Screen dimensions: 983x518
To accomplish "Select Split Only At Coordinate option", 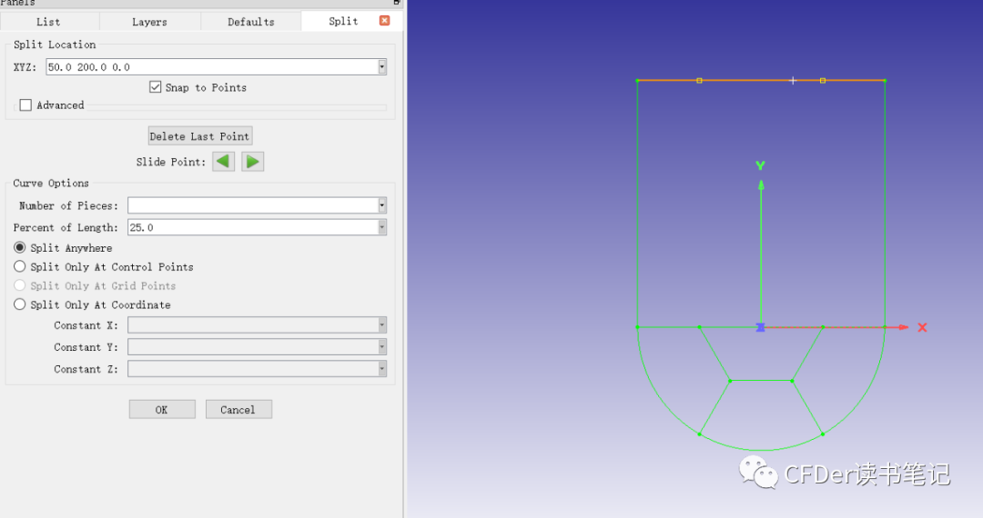I will [20, 304].
